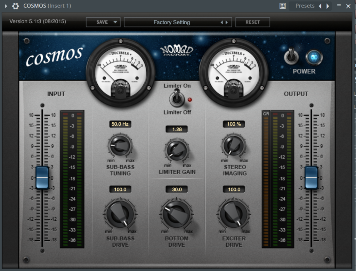Click the SUB-BASS DRIVE knob

(x=120, y=214)
